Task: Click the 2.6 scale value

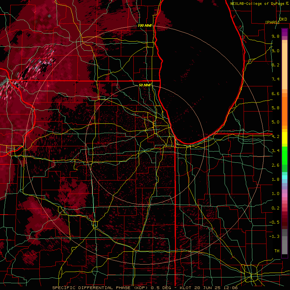Action: 275,165
